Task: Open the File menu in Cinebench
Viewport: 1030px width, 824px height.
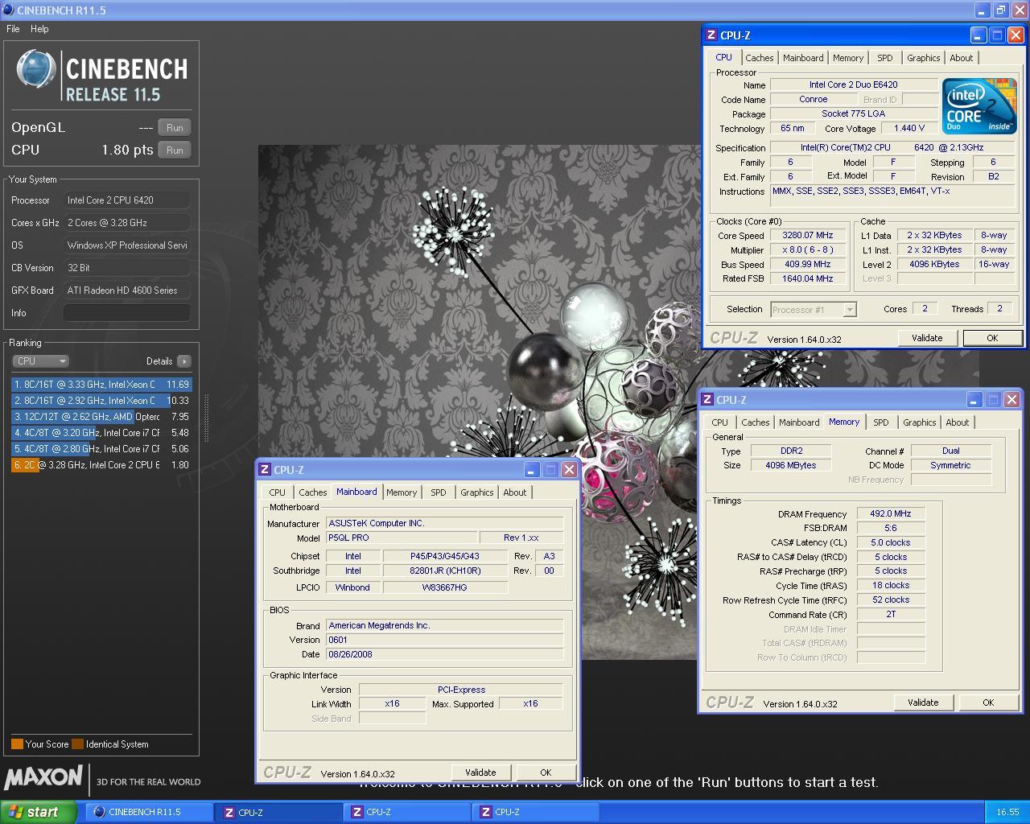Action: 13,29
